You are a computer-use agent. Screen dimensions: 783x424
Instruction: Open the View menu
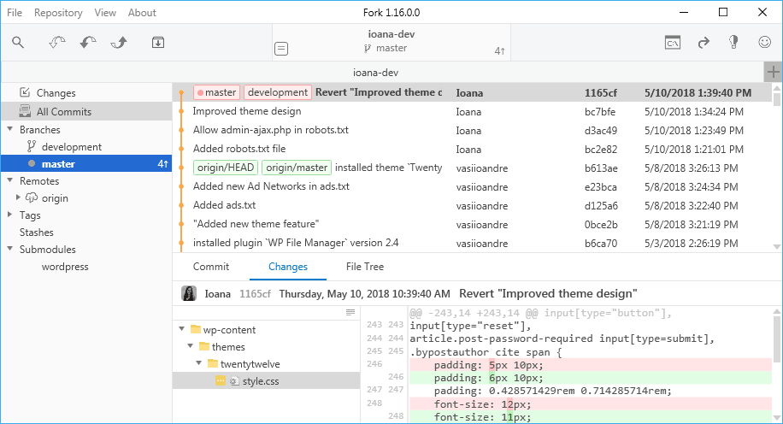(x=105, y=13)
